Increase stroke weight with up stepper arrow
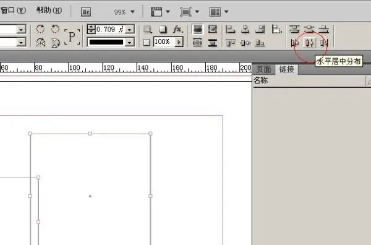The height and width of the screenshot is (245, 371). pyautogui.click(x=91, y=27)
